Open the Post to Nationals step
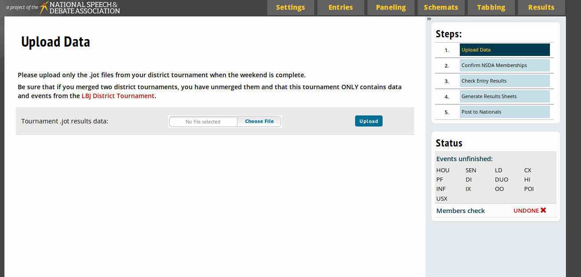Screen dimensions: 581x277 (504, 112)
